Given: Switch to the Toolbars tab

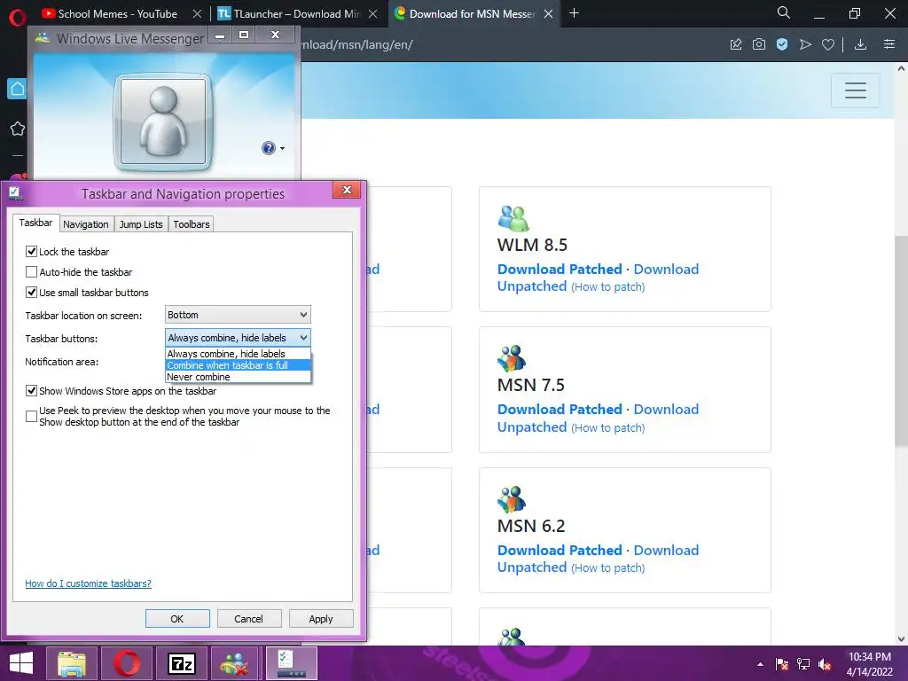Looking at the screenshot, I should click(x=192, y=224).
